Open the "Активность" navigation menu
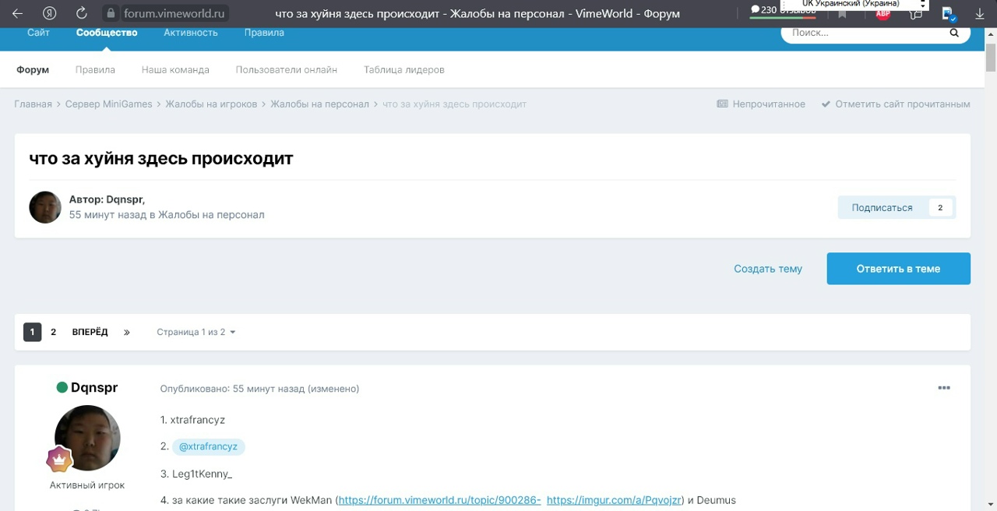This screenshot has width=997, height=511. pos(191,33)
